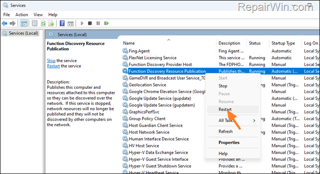Choose Help in the context menu
Viewport: 320px width, 174px height.
point(233,153)
